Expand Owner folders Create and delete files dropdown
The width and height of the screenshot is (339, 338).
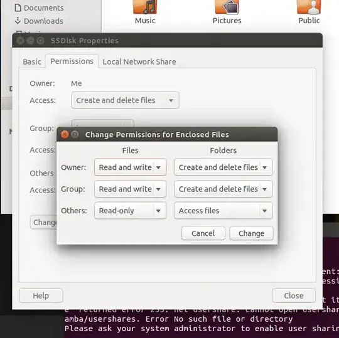click(223, 167)
